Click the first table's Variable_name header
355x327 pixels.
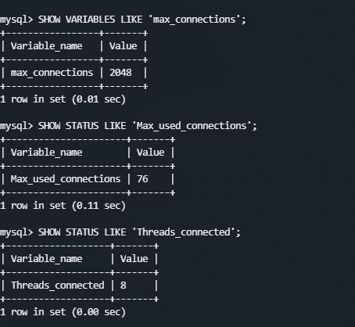[46, 46]
